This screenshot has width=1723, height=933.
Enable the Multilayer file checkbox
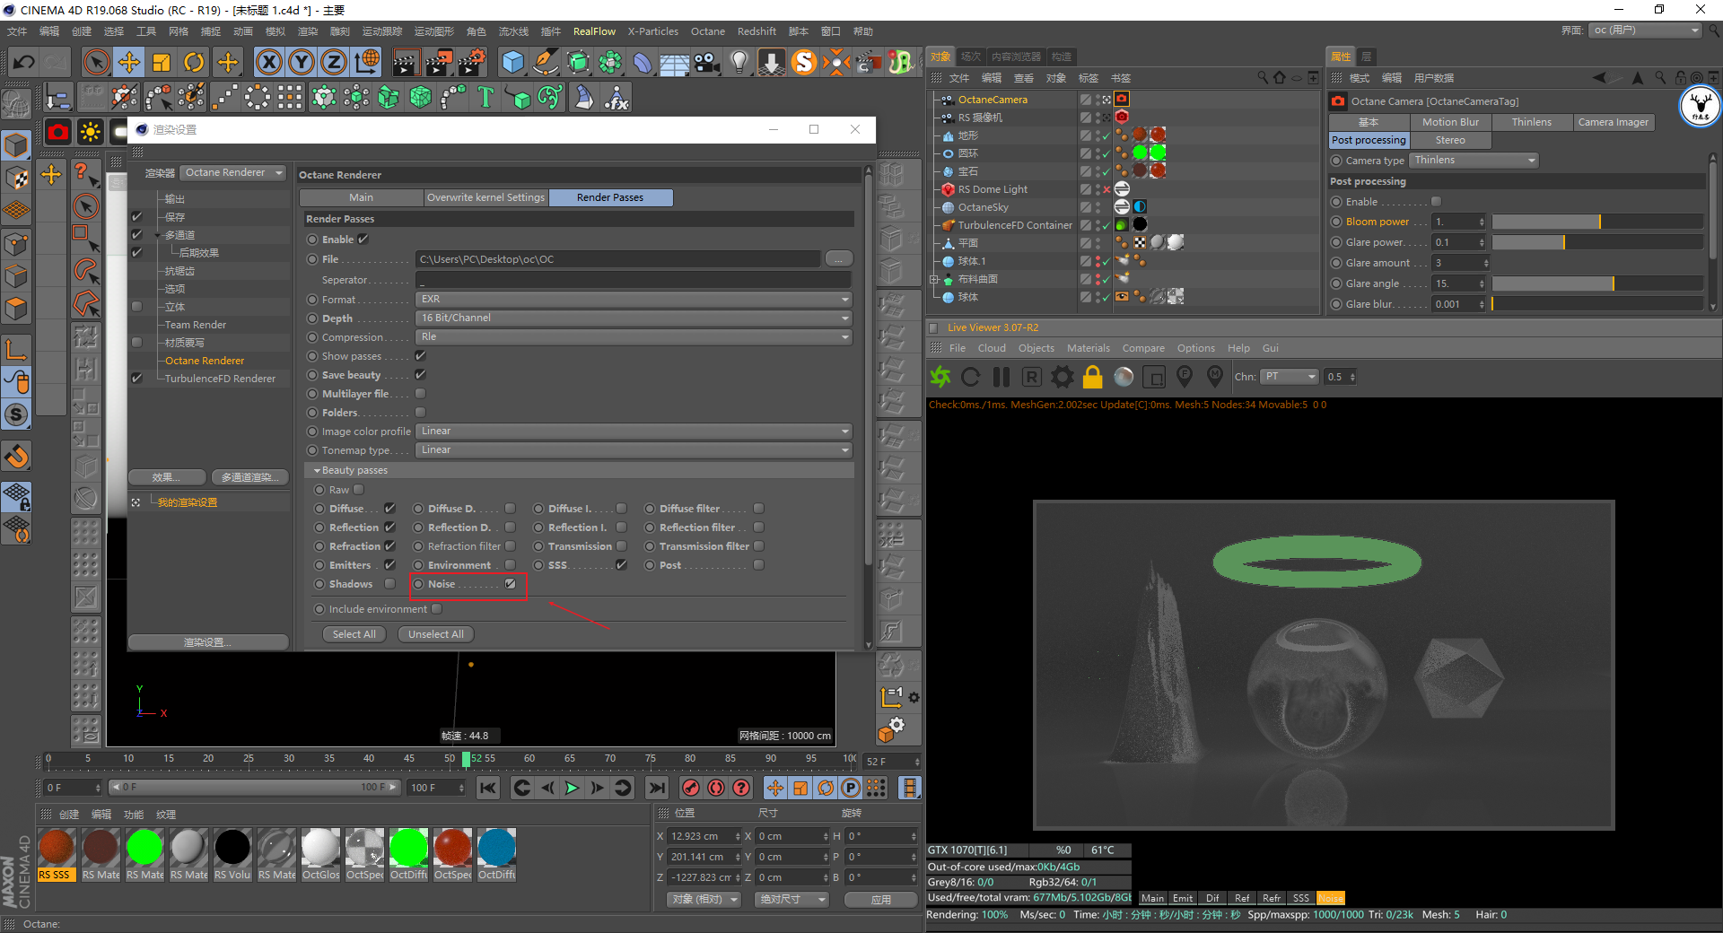pos(420,394)
